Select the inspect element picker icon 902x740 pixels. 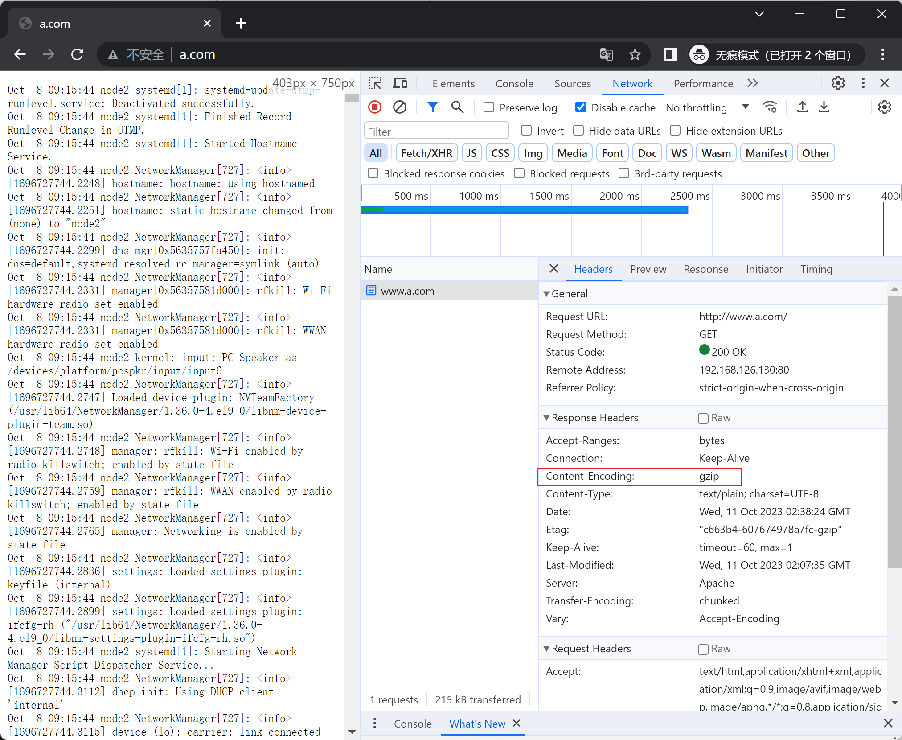pyautogui.click(x=375, y=83)
